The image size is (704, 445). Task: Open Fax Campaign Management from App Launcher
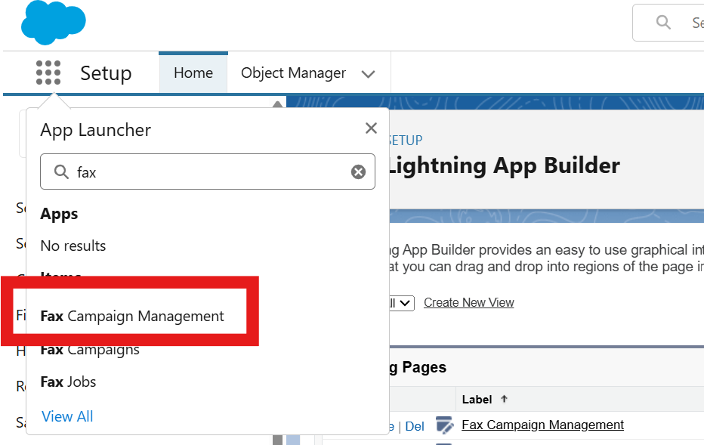(132, 317)
